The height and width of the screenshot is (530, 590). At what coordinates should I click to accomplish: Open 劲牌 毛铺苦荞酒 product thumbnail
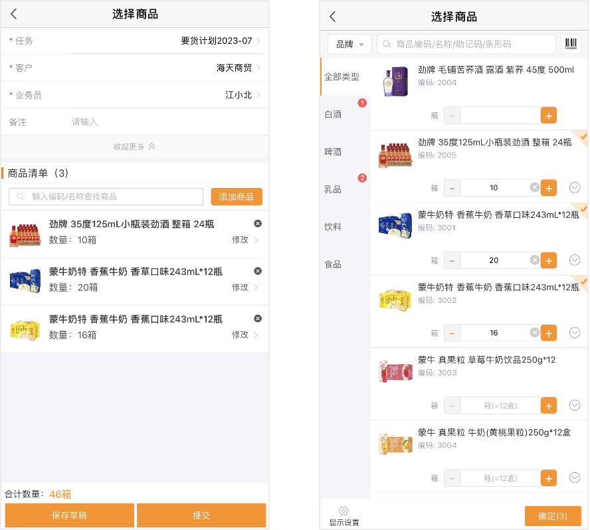395,81
